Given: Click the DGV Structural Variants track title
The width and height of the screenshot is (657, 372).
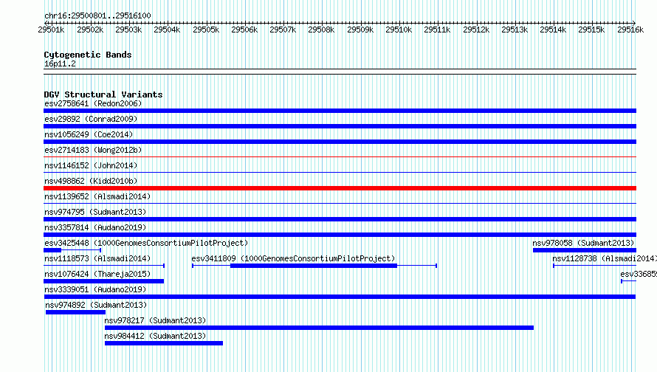Looking at the screenshot, I should [103, 94].
